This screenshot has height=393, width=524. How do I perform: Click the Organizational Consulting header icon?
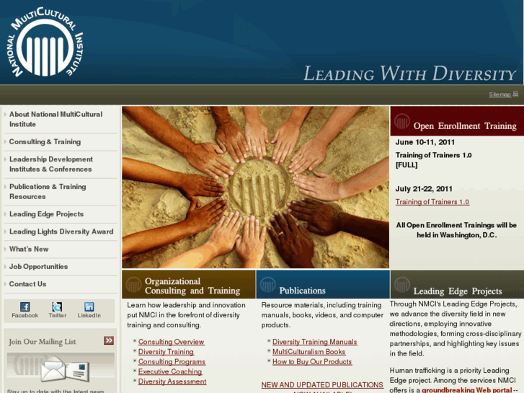tap(133, 285)
